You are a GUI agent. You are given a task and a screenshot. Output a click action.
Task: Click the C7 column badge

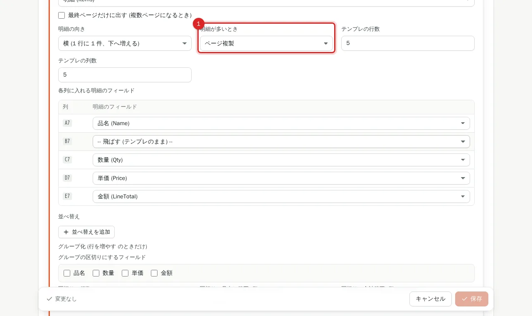[x=67, y=160]
